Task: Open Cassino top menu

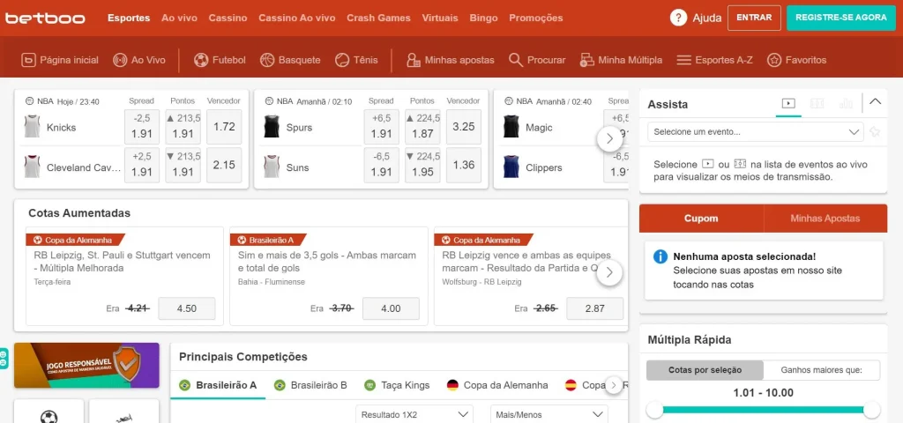Action: [228, 18]
